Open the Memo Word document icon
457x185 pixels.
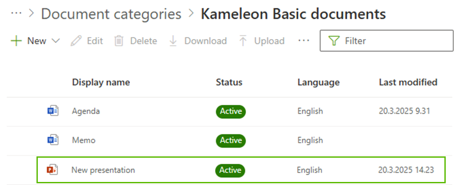(52, 140)
